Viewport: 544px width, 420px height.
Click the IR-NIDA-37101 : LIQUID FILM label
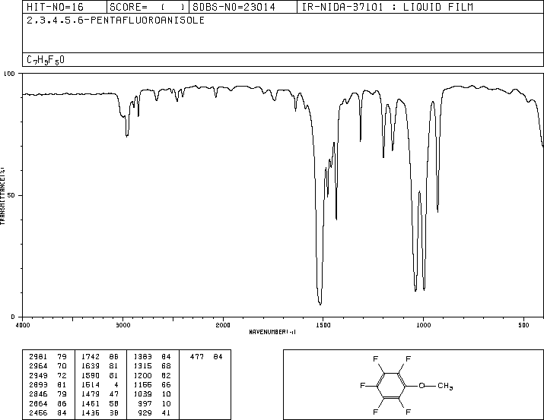[387, 7]
